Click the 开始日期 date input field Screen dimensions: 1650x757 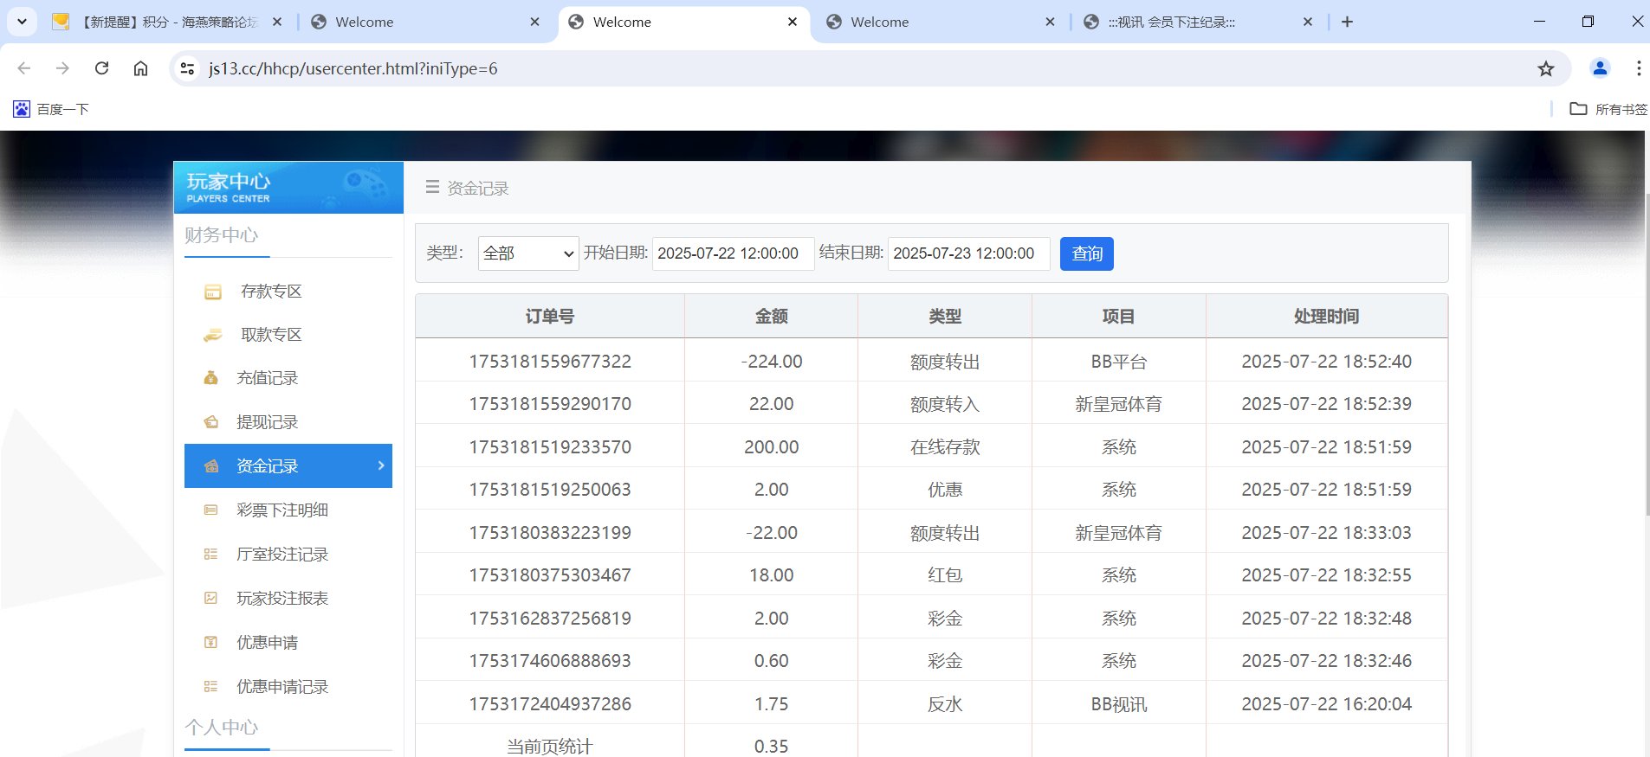point(732,253)
